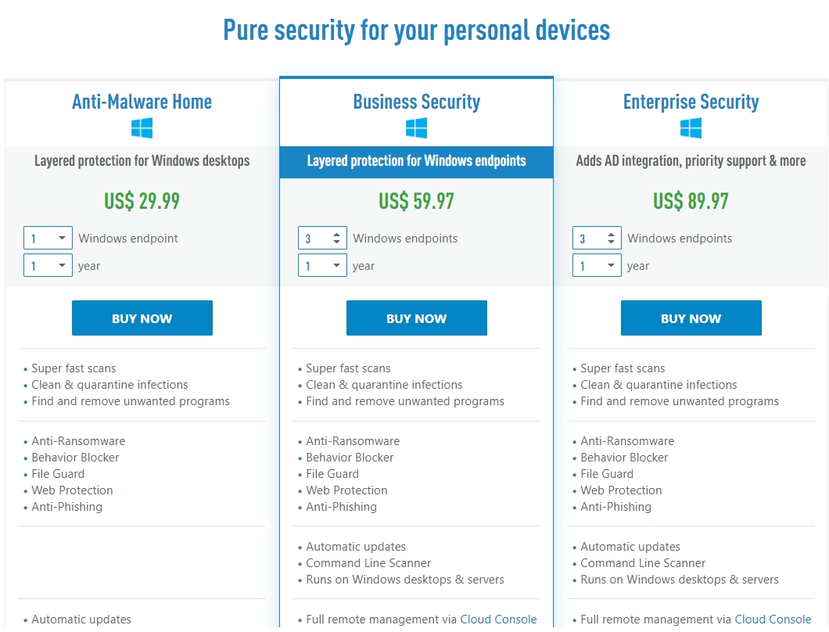The image size is (829, 632).
Task: Open Anti-Malware Home year dropdown
Action: (48, 265)
